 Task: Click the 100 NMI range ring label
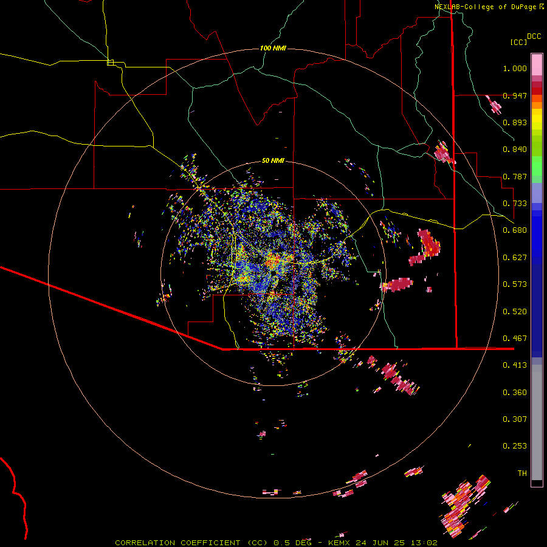click(273, 48)
